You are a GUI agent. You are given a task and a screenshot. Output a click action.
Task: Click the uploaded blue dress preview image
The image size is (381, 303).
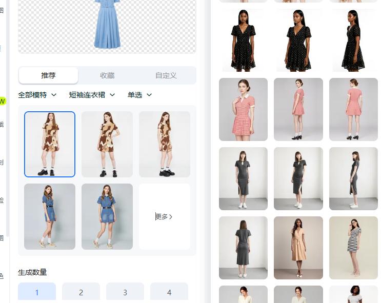(x=107, y=26)
